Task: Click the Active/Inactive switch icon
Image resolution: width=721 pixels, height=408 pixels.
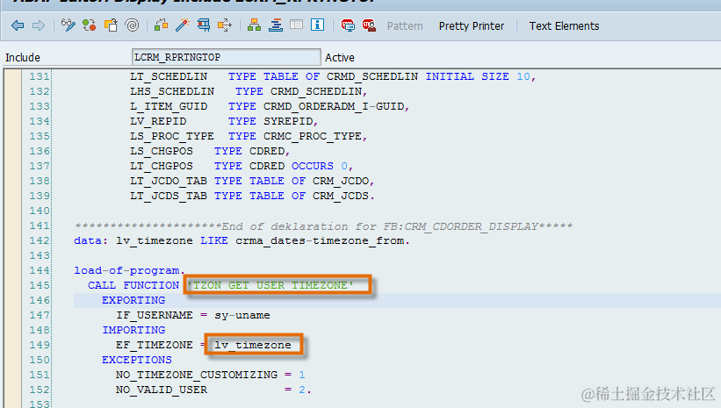Action: 90,25
